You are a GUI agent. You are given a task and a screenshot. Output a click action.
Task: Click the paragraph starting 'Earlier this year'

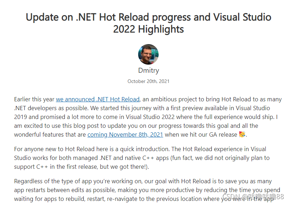click(148, 117)
